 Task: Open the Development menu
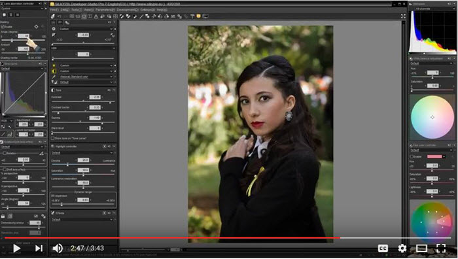[x=128, y=10]
